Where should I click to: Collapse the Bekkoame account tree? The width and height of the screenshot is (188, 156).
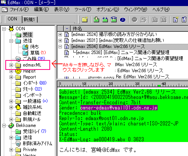4,125
